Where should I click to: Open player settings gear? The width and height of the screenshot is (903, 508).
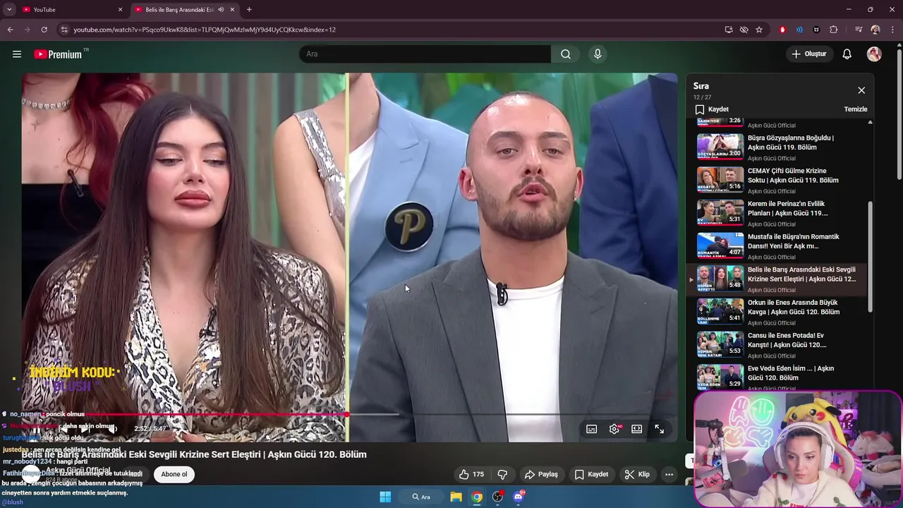[x=614, y=429]
